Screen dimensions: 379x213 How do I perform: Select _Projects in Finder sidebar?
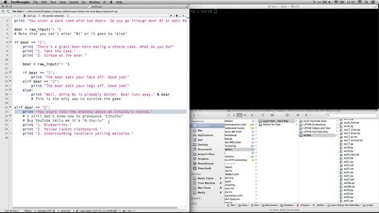[x=207, y=125]
